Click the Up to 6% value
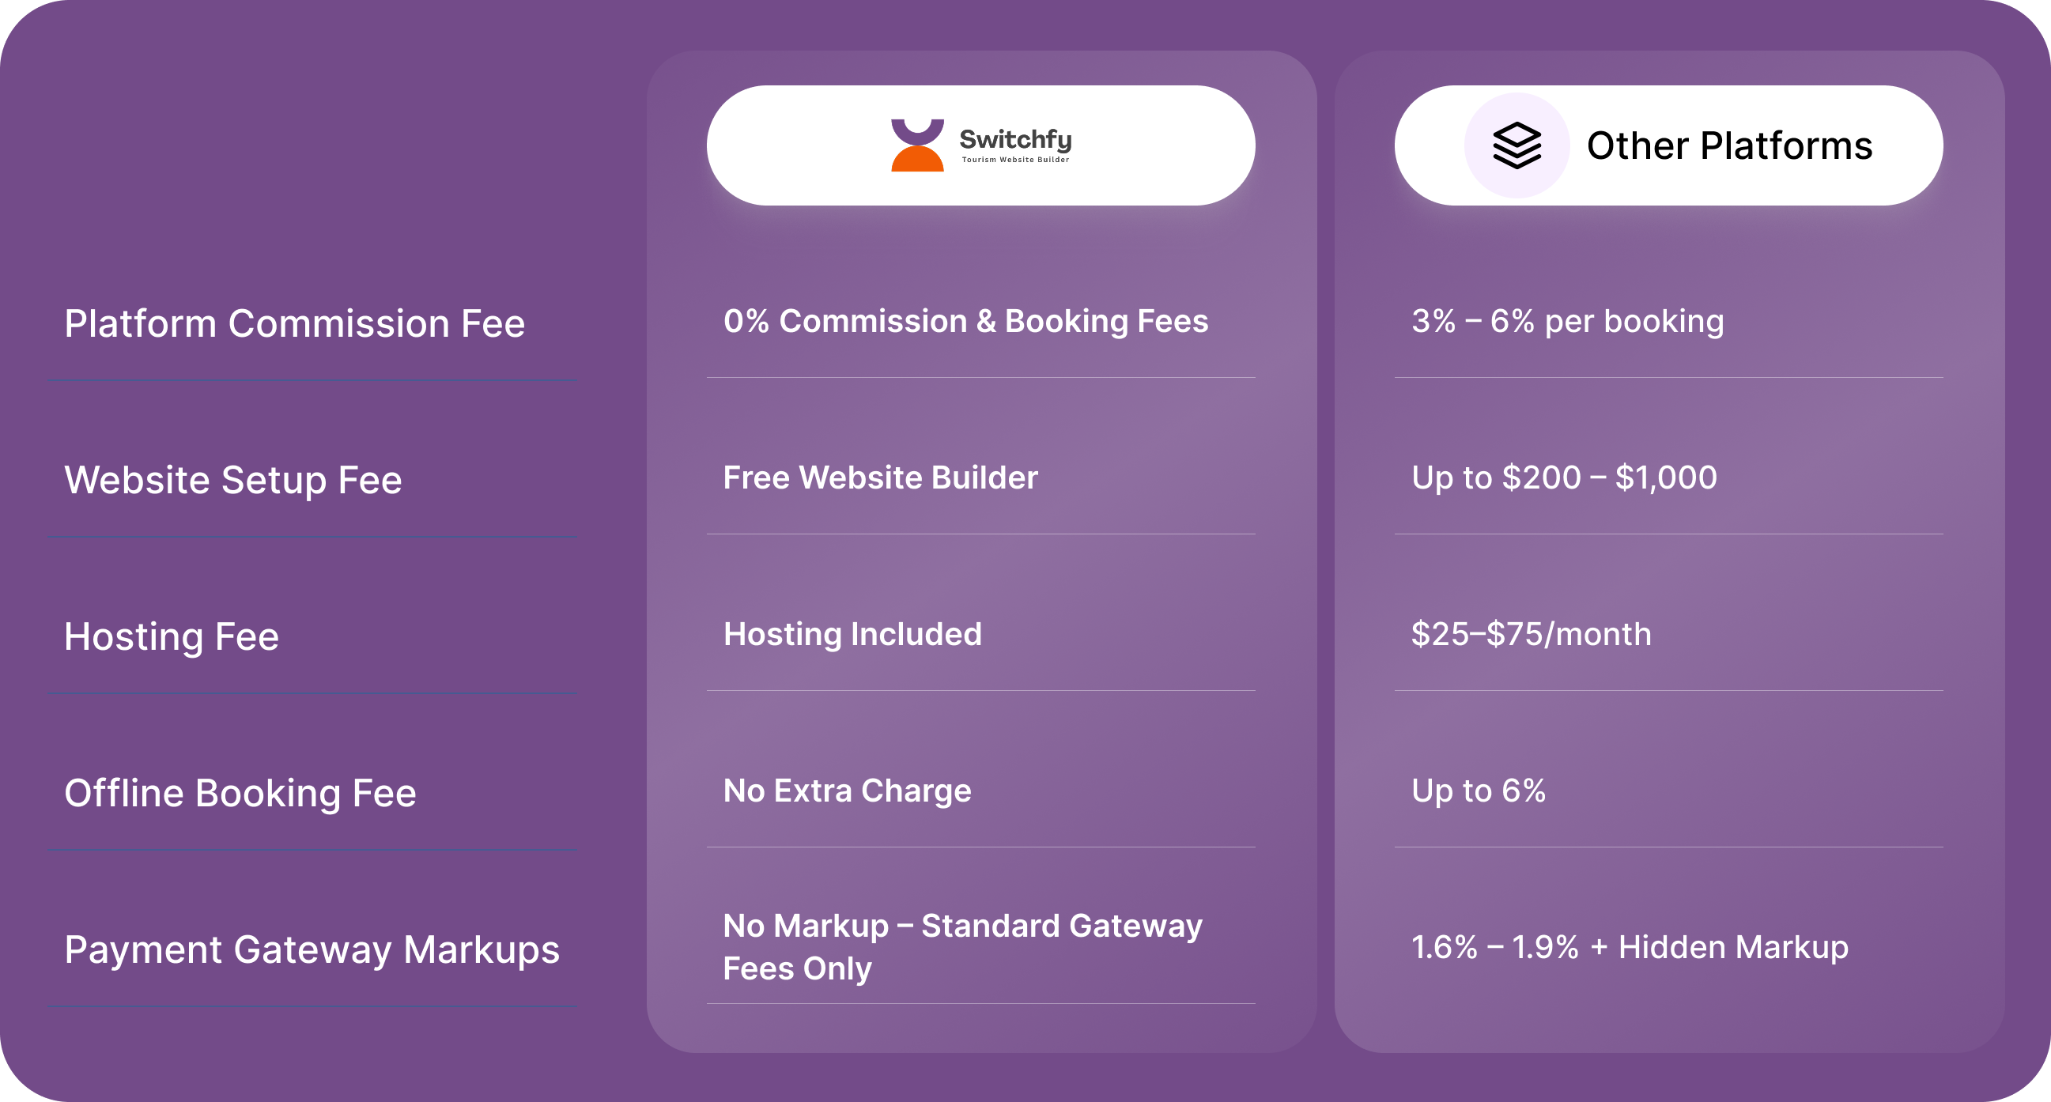2051x1102 pixels. (1478, 791)
